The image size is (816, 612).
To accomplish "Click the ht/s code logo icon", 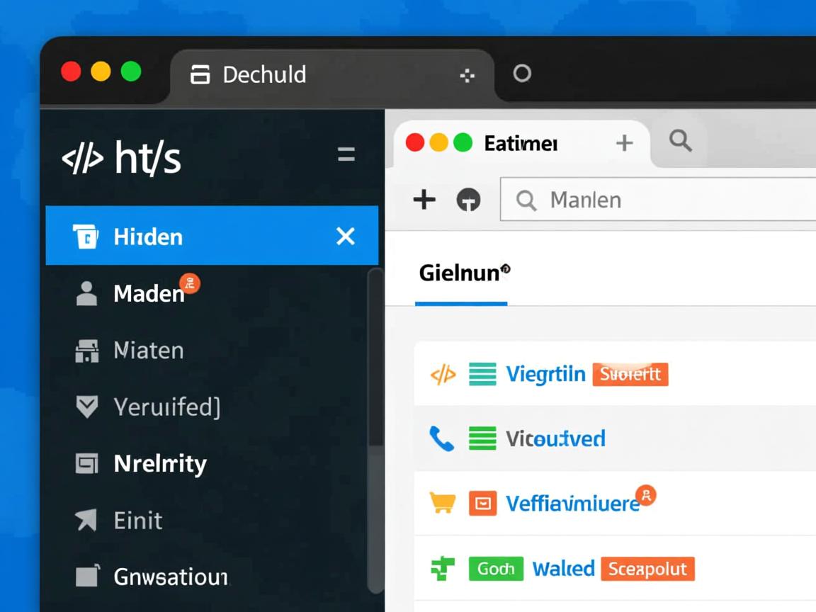I will (82, 158).
